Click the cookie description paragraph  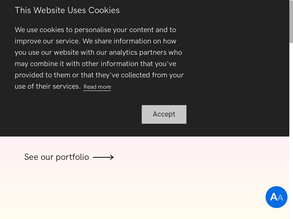tap(99, 58)
